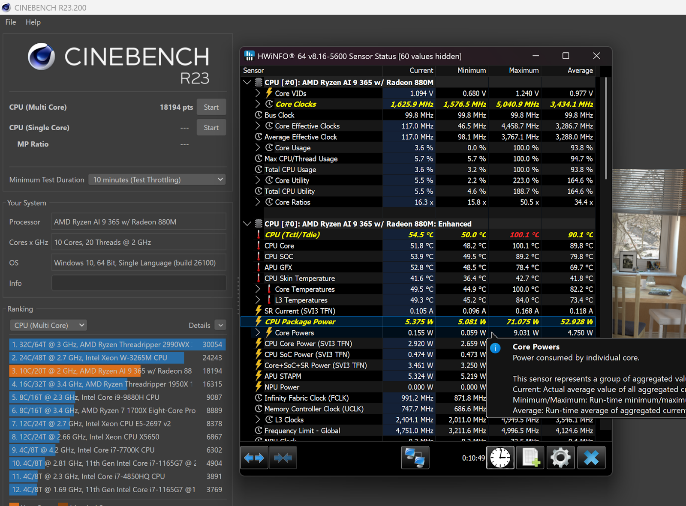Click the clock icon beside Frequency Limit - Global
The height and width of the screenshot is (506, 686).
tap(259, 430)
